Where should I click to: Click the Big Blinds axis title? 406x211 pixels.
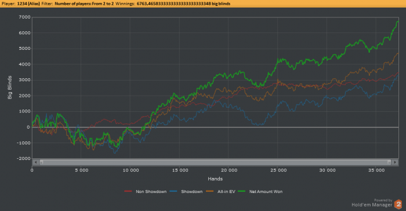[x=10, y=88]
